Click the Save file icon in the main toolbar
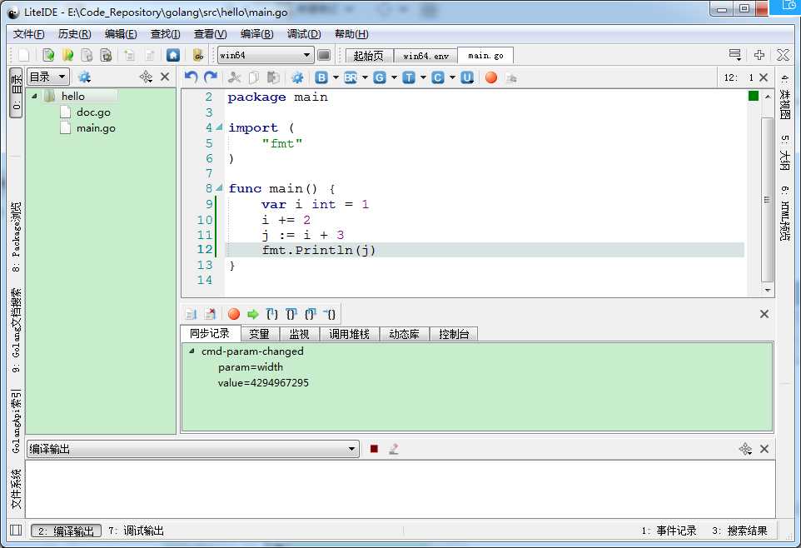The width and height of the screenshot is (801, 548). click(x=87, y=55)
